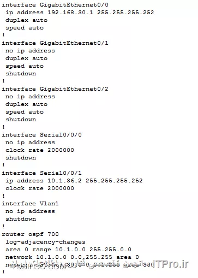Screen dimensions: 198x278
Task: Click 'no ip address' under Serial0/0/0
Action: pyautogui.click(x=30, y=143)
